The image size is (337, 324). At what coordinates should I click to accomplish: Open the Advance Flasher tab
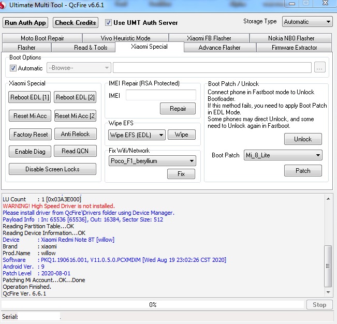click(219, 48)
